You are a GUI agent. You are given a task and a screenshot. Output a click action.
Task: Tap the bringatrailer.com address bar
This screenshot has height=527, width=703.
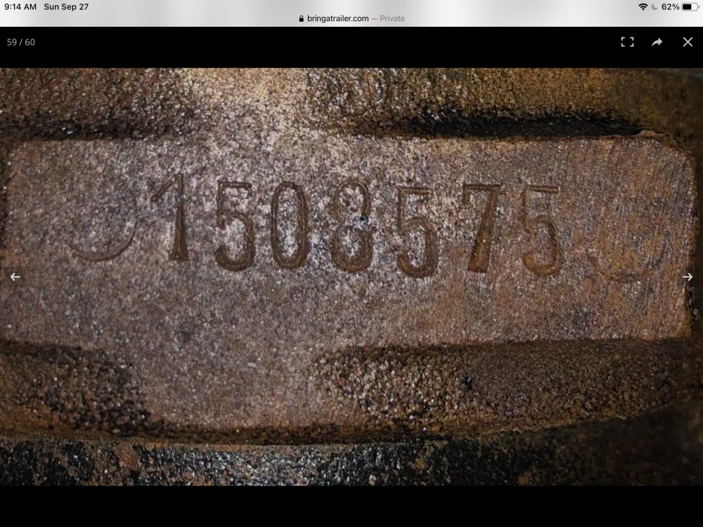351,18
